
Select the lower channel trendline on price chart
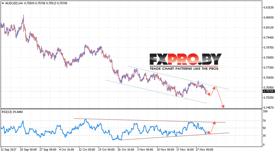[156, 92]
